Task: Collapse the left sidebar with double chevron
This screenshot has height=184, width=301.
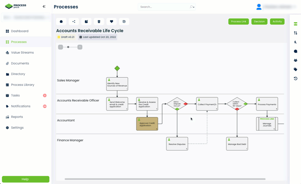Action: 44,7
